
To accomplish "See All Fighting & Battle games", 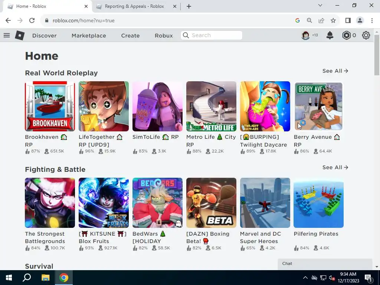I will tap(335, 167).
